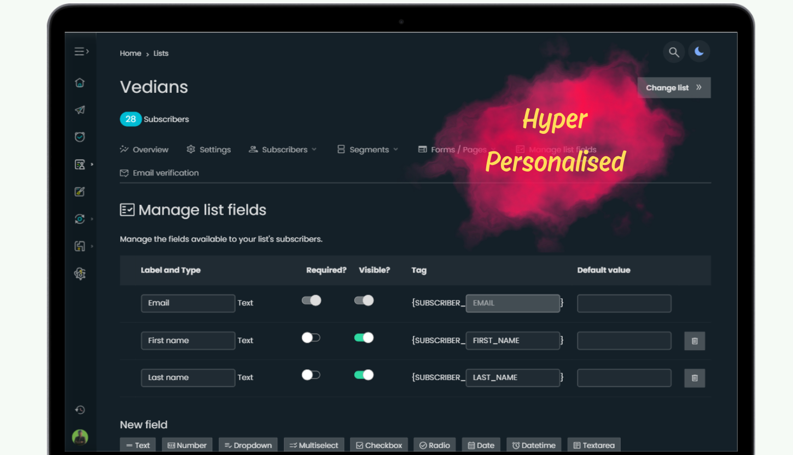Add a new Textarea field
This screenshot has width=793, height=455.
[594, 445]
